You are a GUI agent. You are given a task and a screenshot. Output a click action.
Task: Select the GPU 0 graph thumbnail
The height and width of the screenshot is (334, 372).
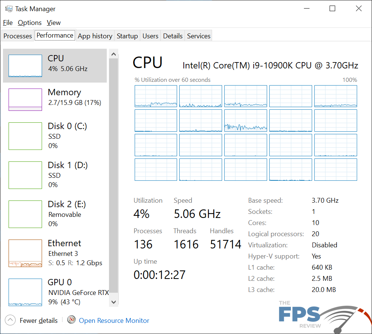click(25, 292)
